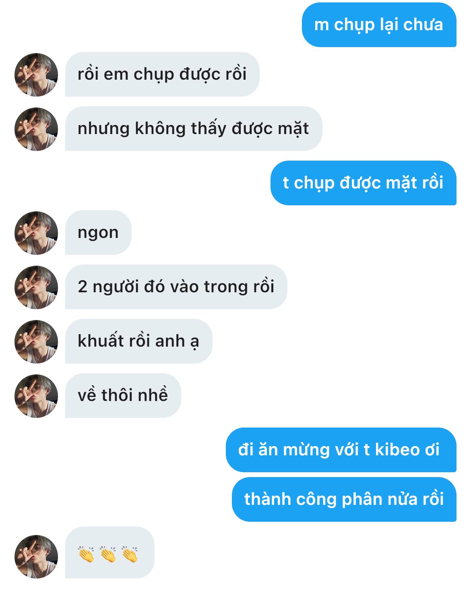The image size is (471, 591).
Task: Tap the last clapping hands emoji
Action: click(130, 554)
